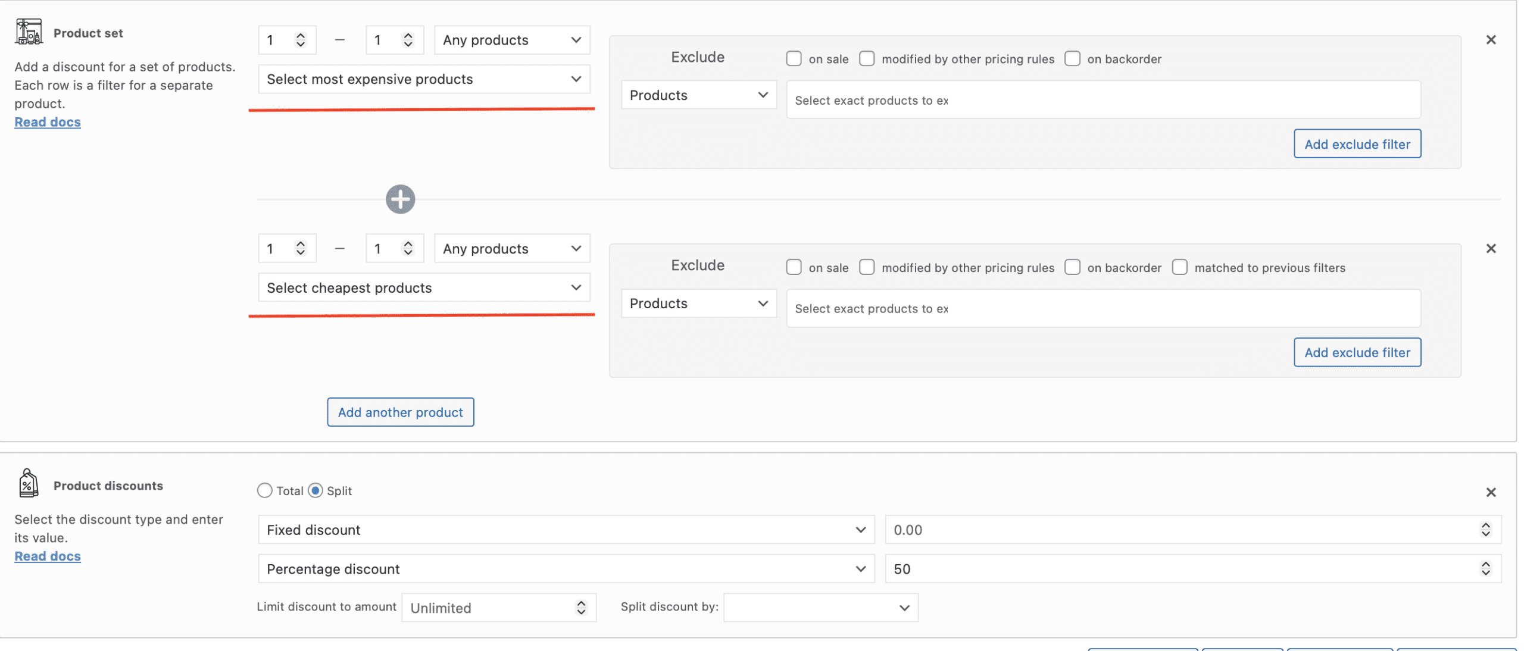The width and height of the screenshot is (1524, 651).
Task: Click the first 'Select exact products to exclude' field
Action: pyautogui.click(x=1103, y=100)
